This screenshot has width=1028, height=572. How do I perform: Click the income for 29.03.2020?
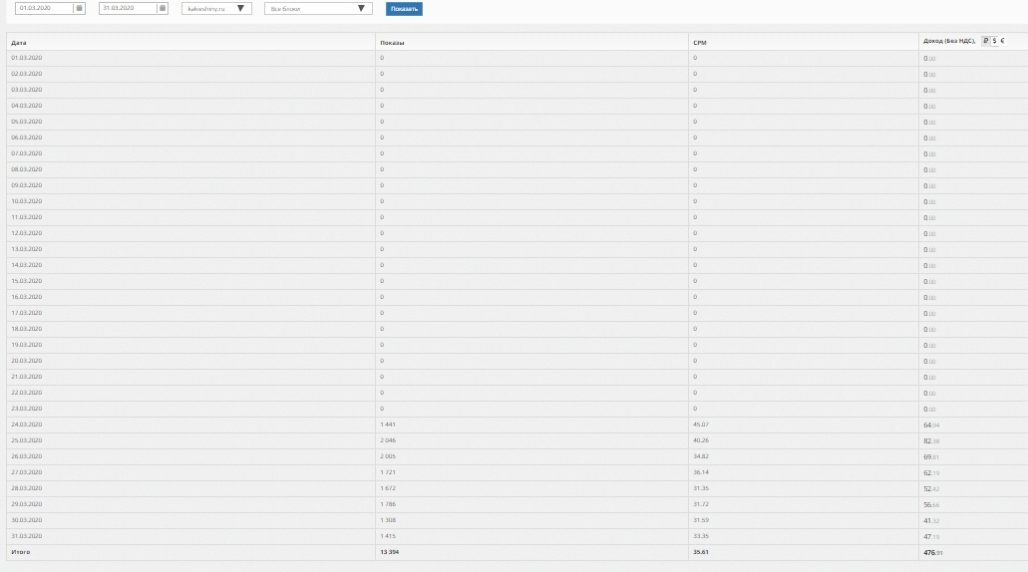pos(931,504)
